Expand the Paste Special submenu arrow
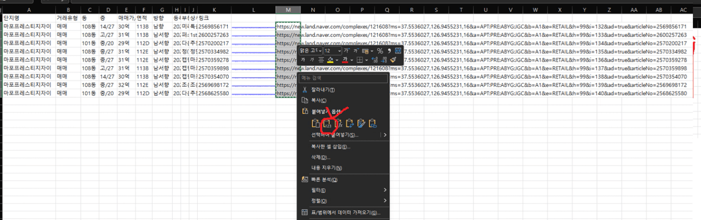The height and width of the screenshot is (220, 701). (x=384, y=135)
